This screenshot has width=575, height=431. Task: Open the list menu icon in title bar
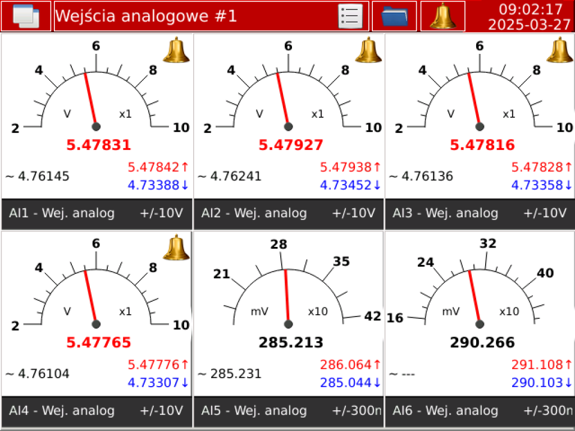tap(350, 16)
